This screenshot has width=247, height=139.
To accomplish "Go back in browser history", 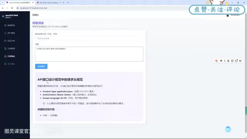I will click(3, 8).
